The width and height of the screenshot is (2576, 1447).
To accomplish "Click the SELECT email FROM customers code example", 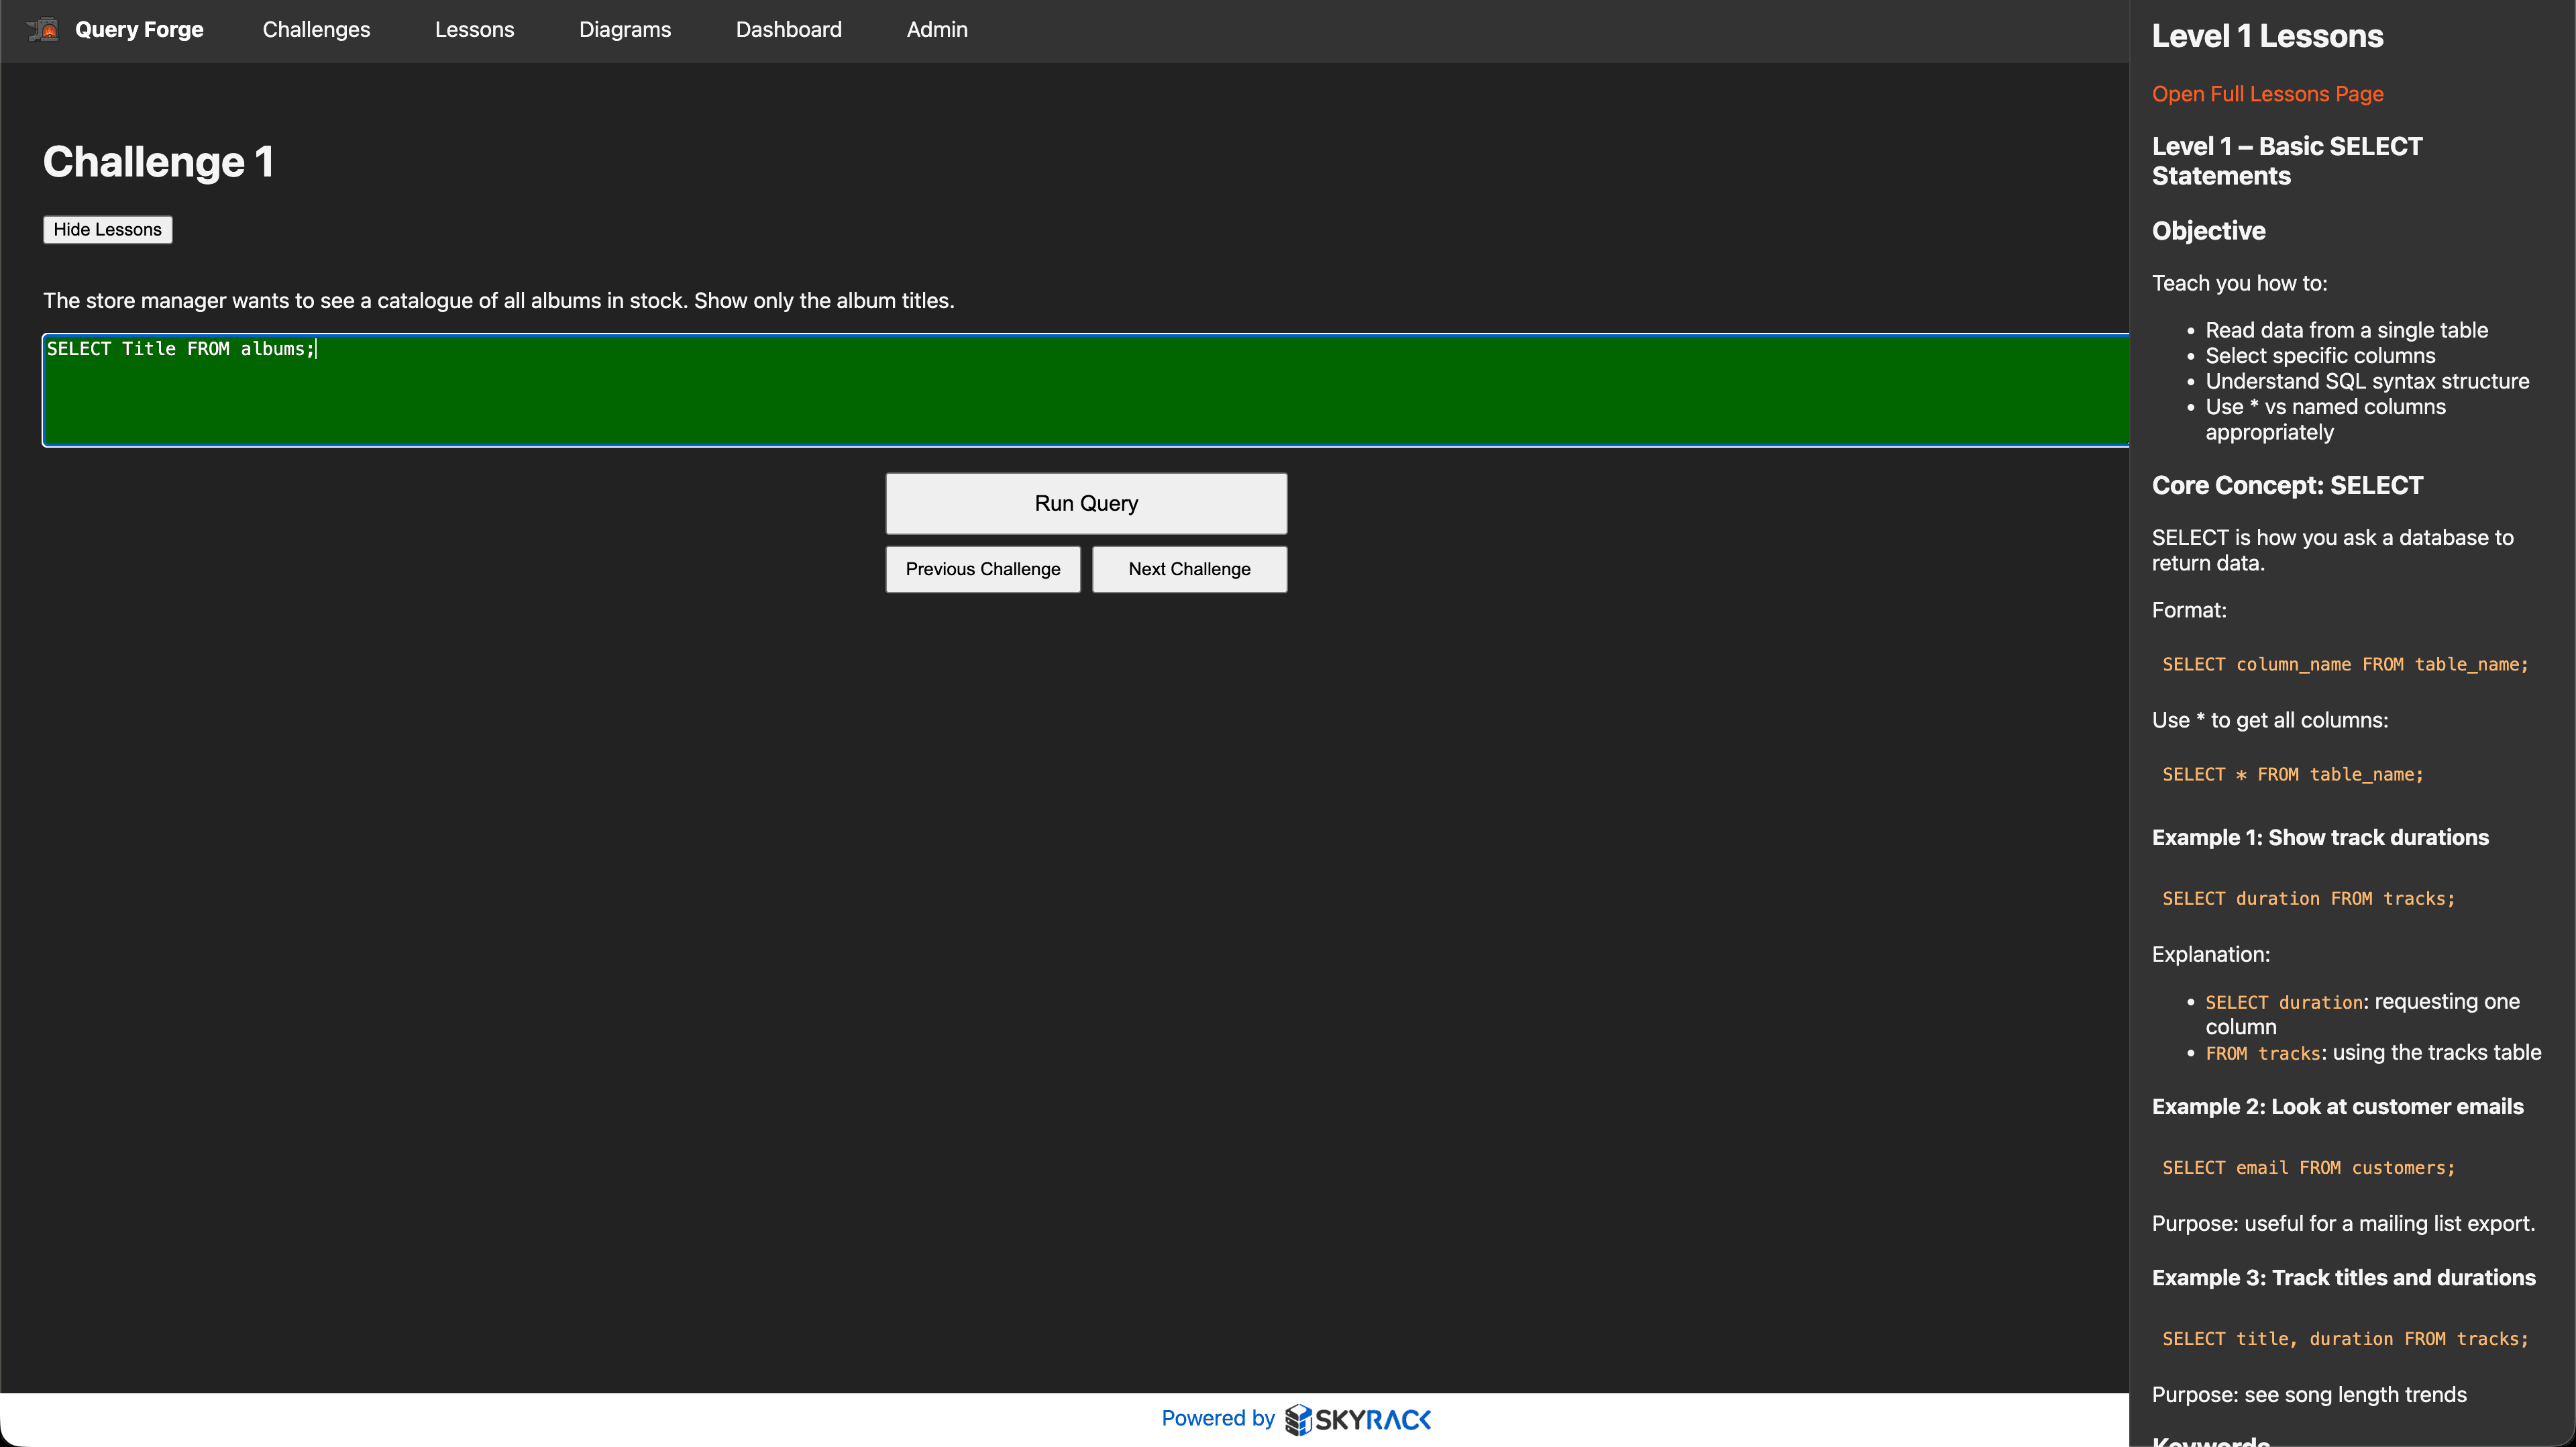I will pos(2308,1167).
